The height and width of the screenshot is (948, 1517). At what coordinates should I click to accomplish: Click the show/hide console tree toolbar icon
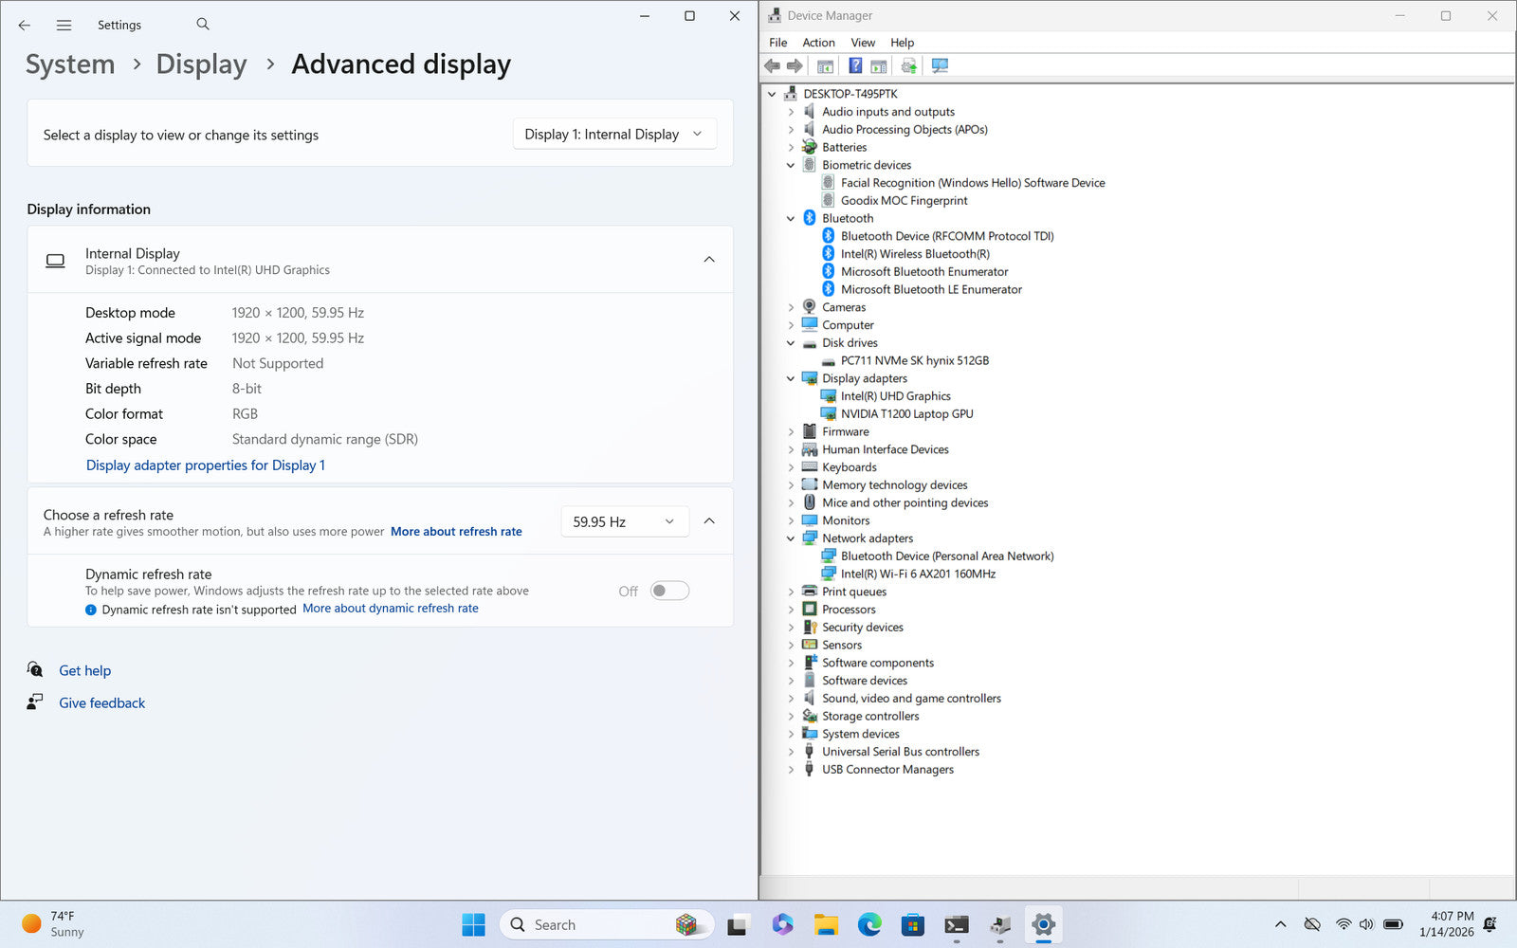click(x=825, y=65)
